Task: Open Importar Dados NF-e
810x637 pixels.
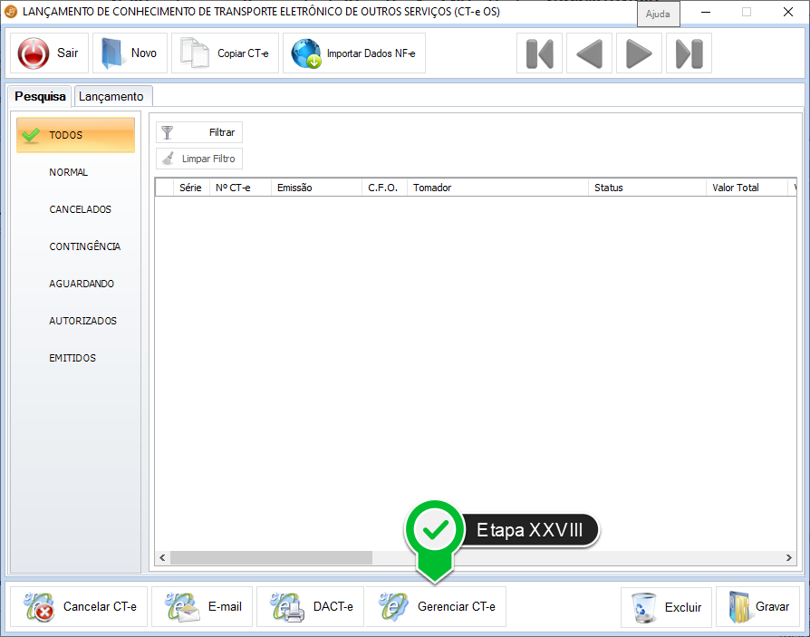Action: pyautogui.click(x=354, y=53)
